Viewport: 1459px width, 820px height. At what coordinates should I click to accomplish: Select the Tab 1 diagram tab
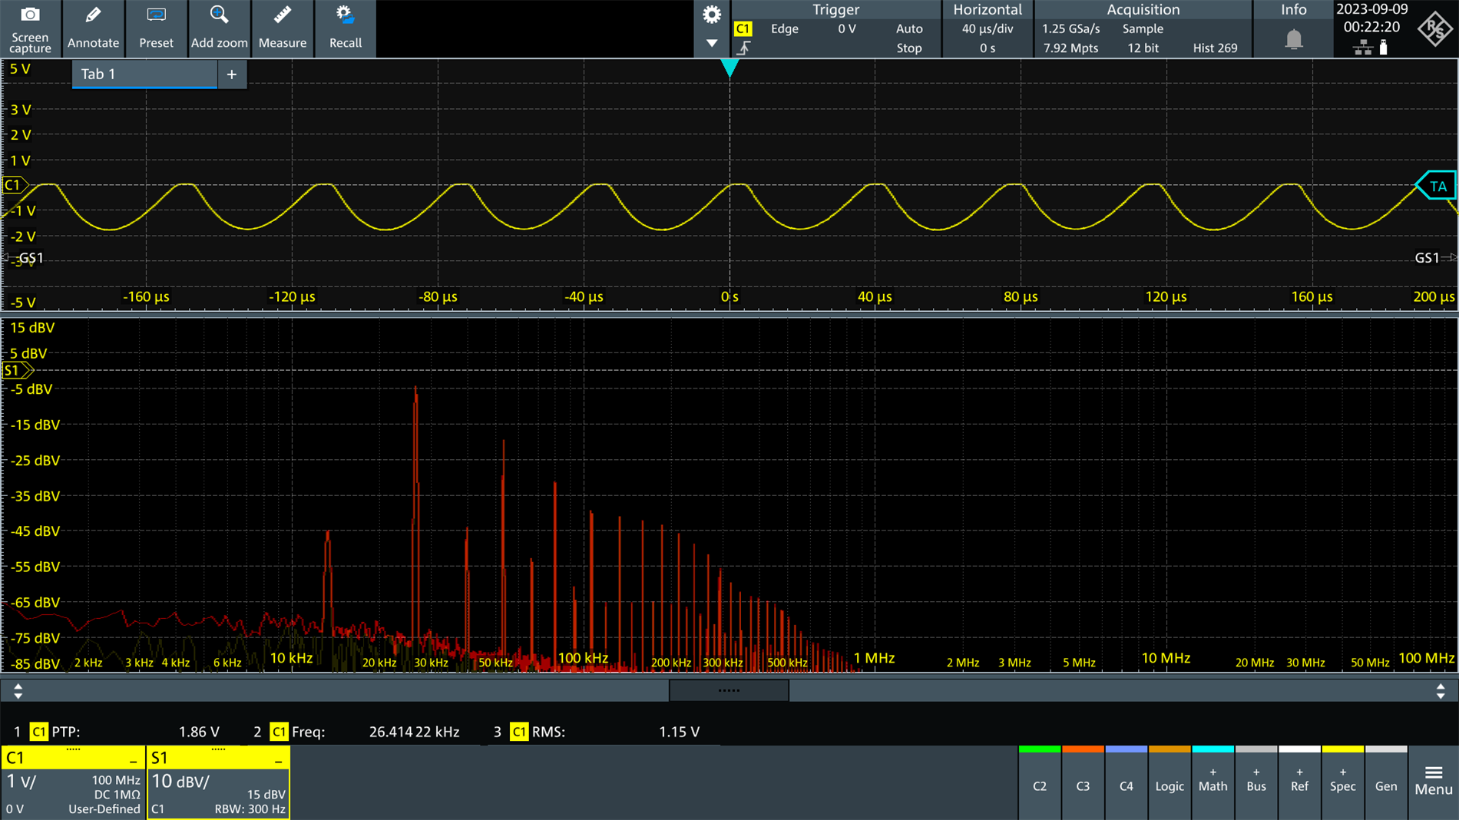(x=144, y=74)
